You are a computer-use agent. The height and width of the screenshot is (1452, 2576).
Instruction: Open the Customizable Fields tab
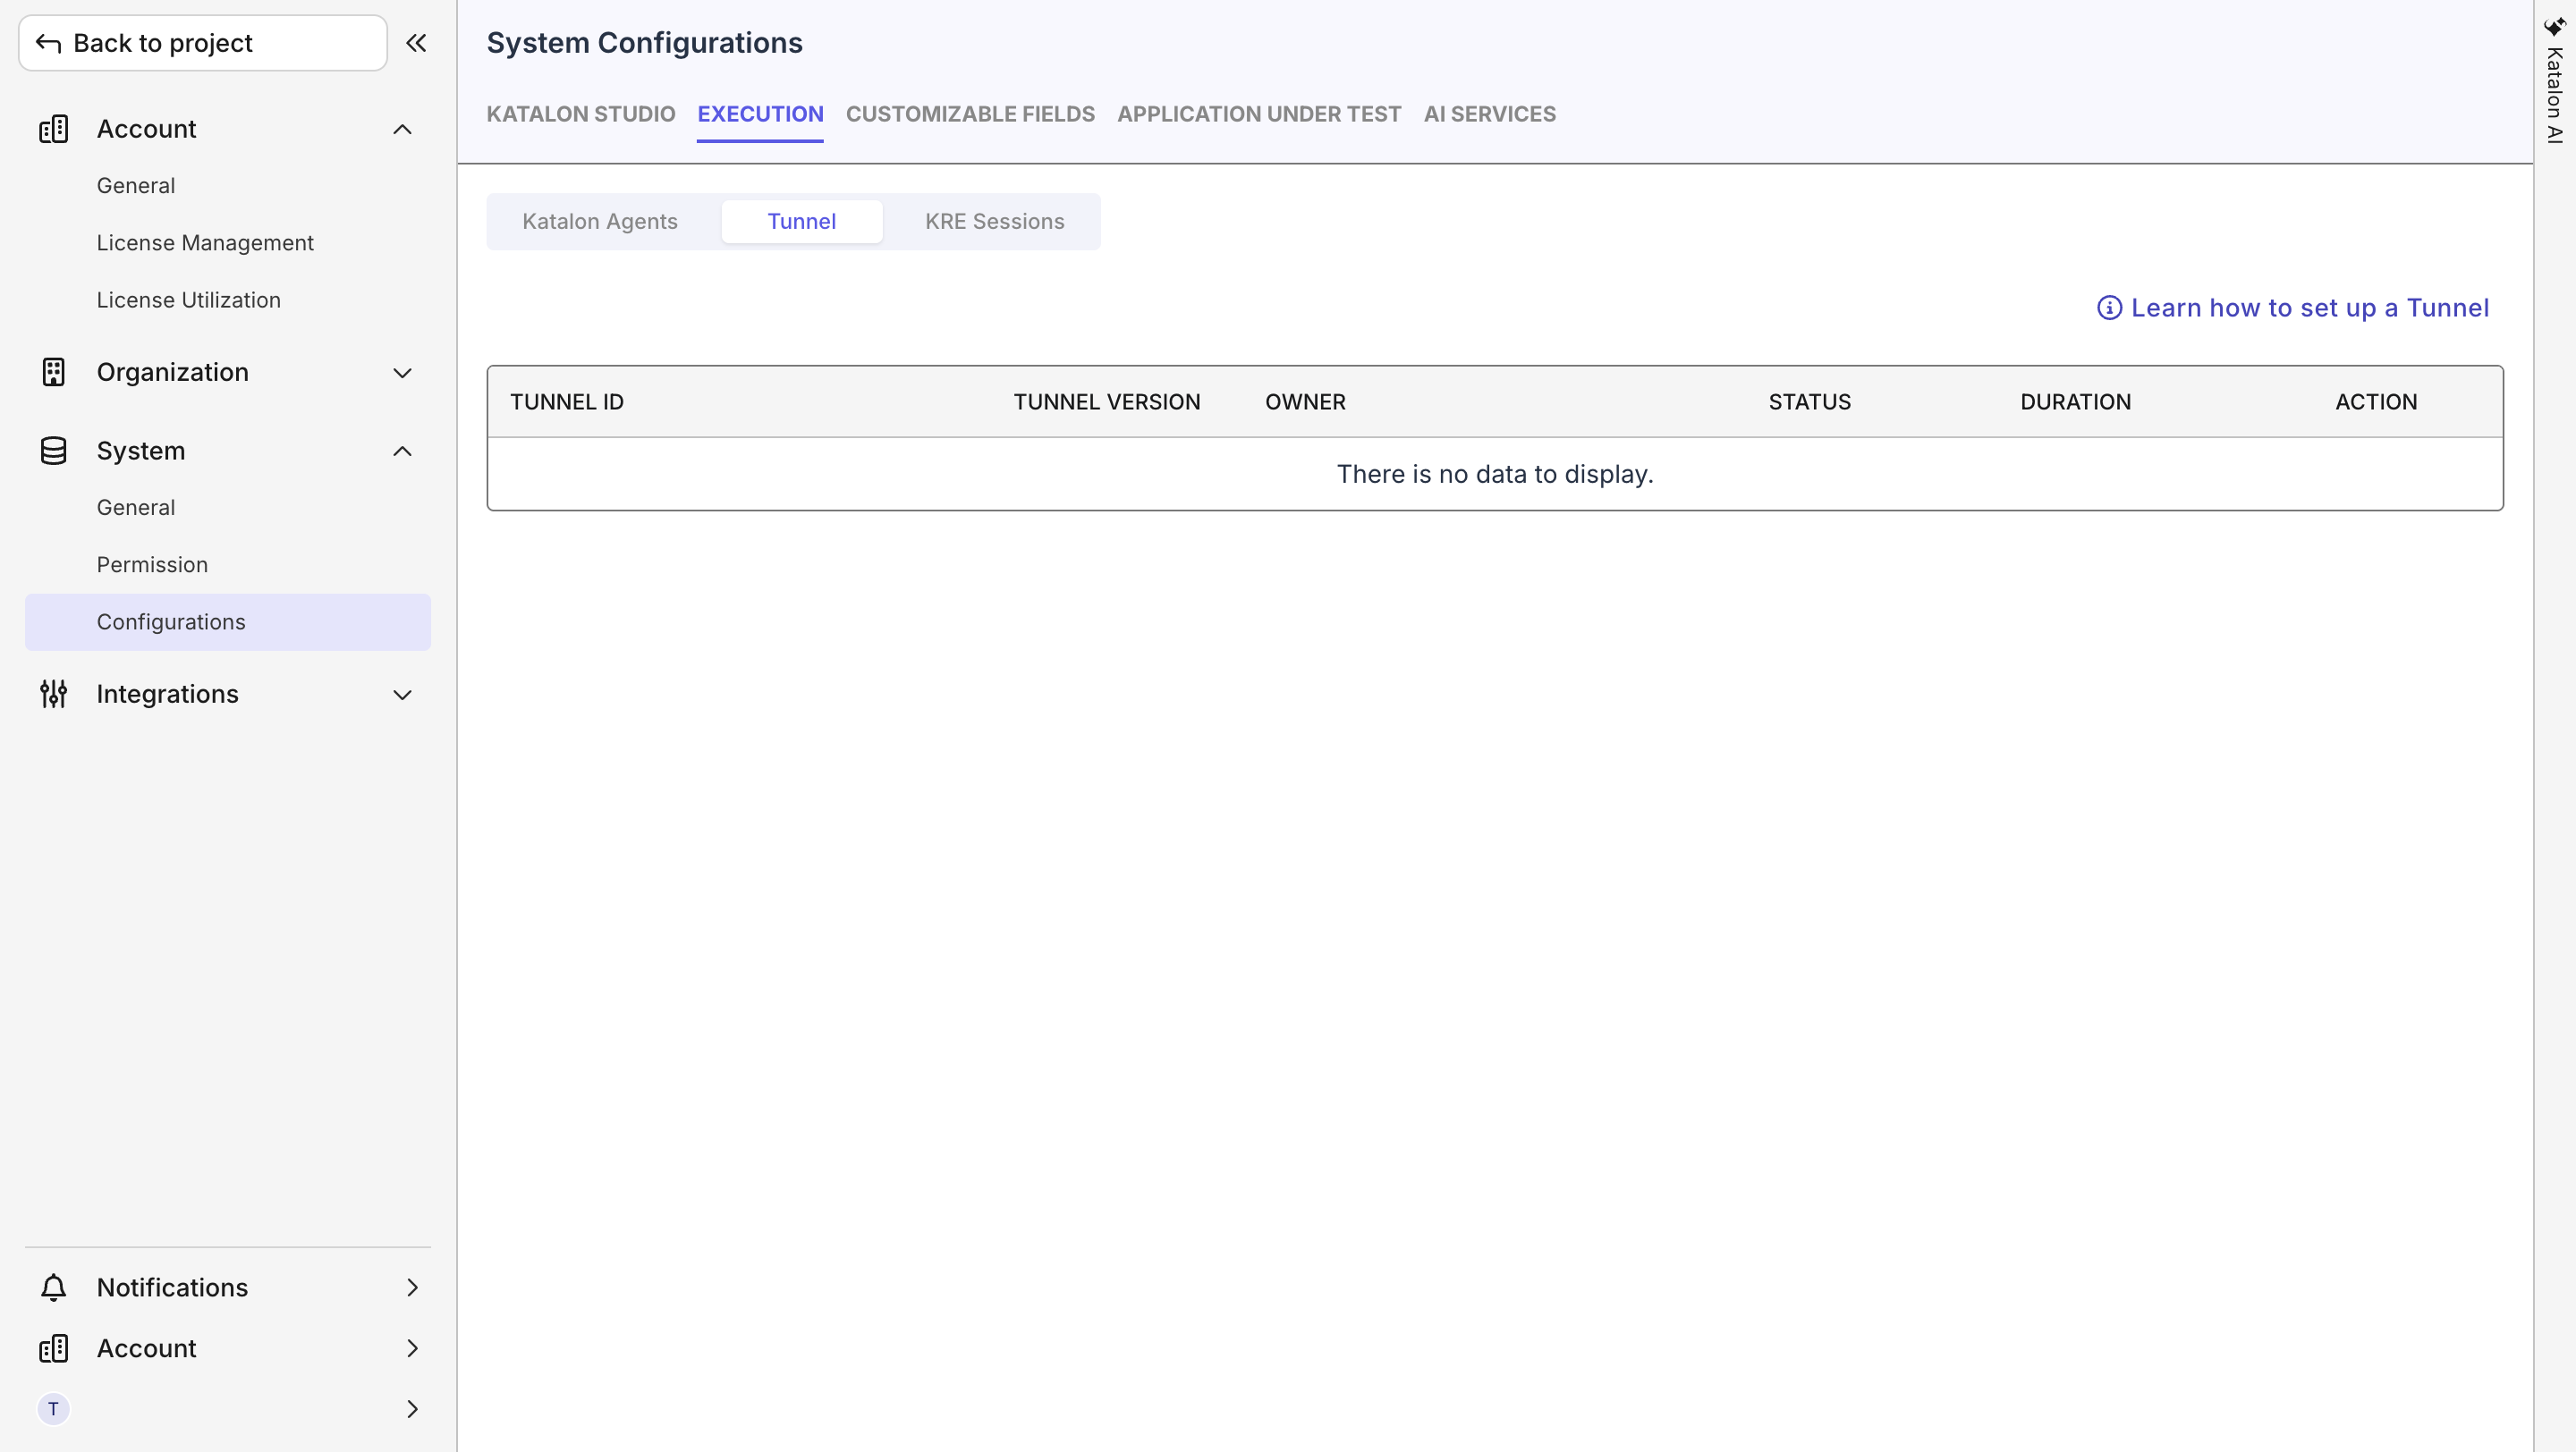[x=970, y=114]
